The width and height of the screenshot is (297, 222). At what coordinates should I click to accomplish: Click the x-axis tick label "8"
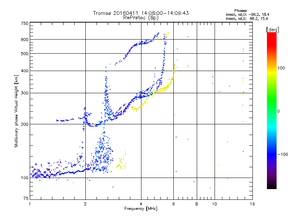click(x=197, y=204)
